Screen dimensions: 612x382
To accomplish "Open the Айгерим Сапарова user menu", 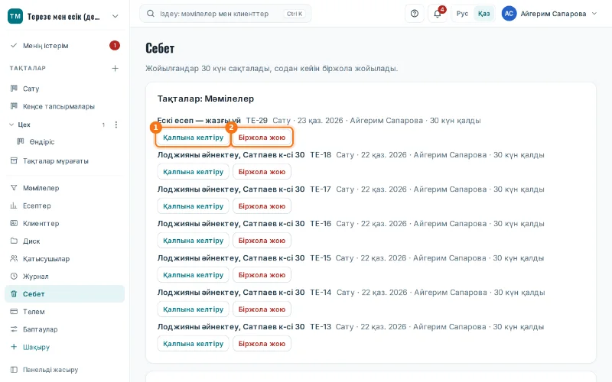I will click(x=549, y=14).
